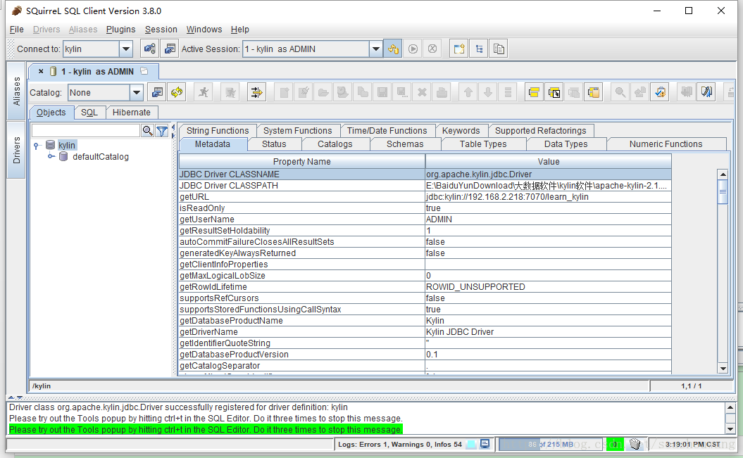743x458 pixels.
Task: Open a new SQL worksheet from main toolbar
Action: click(458, 49)
